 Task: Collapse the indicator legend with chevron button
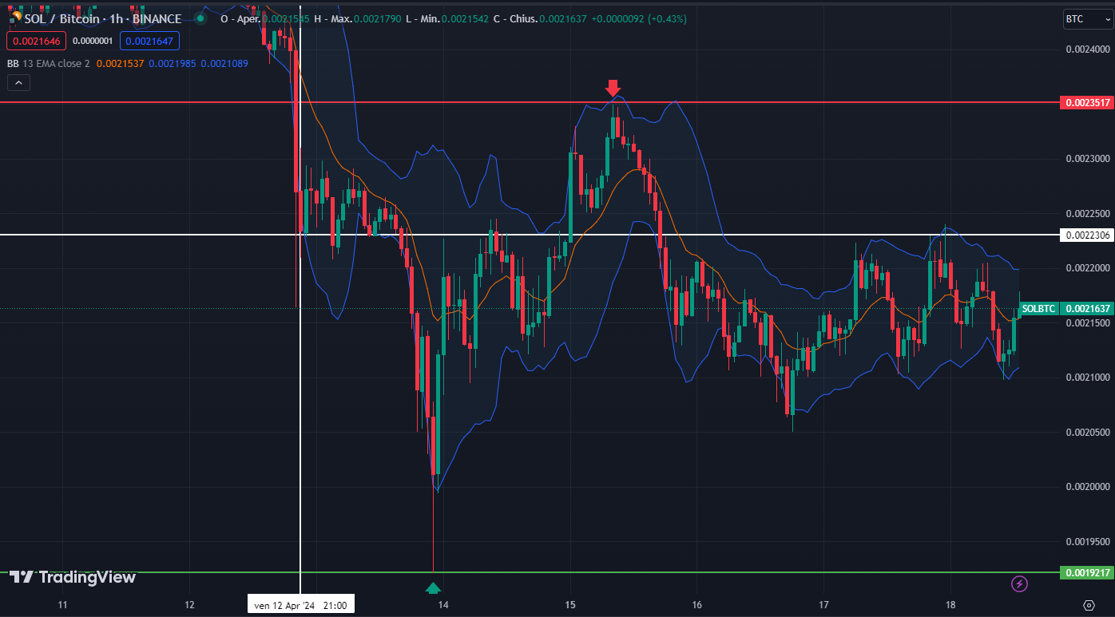point(18,81)
